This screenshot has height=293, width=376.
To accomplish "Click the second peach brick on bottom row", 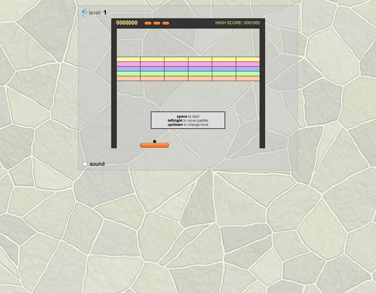I will pos(152,79).
